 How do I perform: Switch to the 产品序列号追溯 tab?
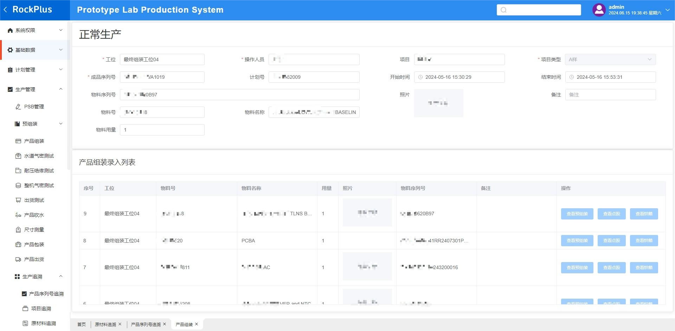point(146,324)
